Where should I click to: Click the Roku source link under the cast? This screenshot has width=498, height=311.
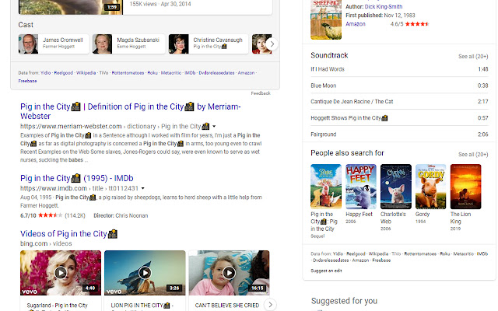click(x=153, y=72)
